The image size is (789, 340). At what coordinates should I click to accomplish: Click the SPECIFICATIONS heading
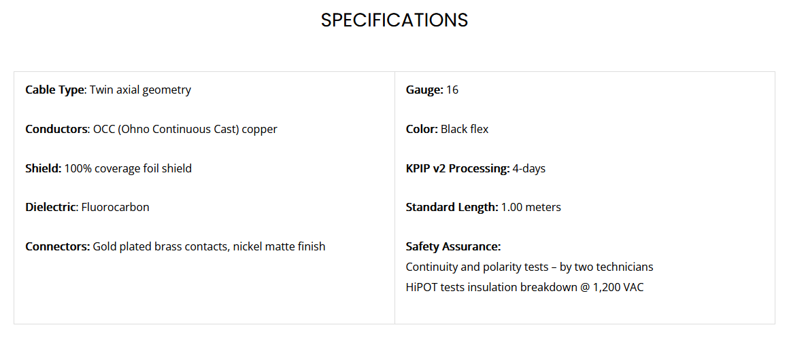394,20
